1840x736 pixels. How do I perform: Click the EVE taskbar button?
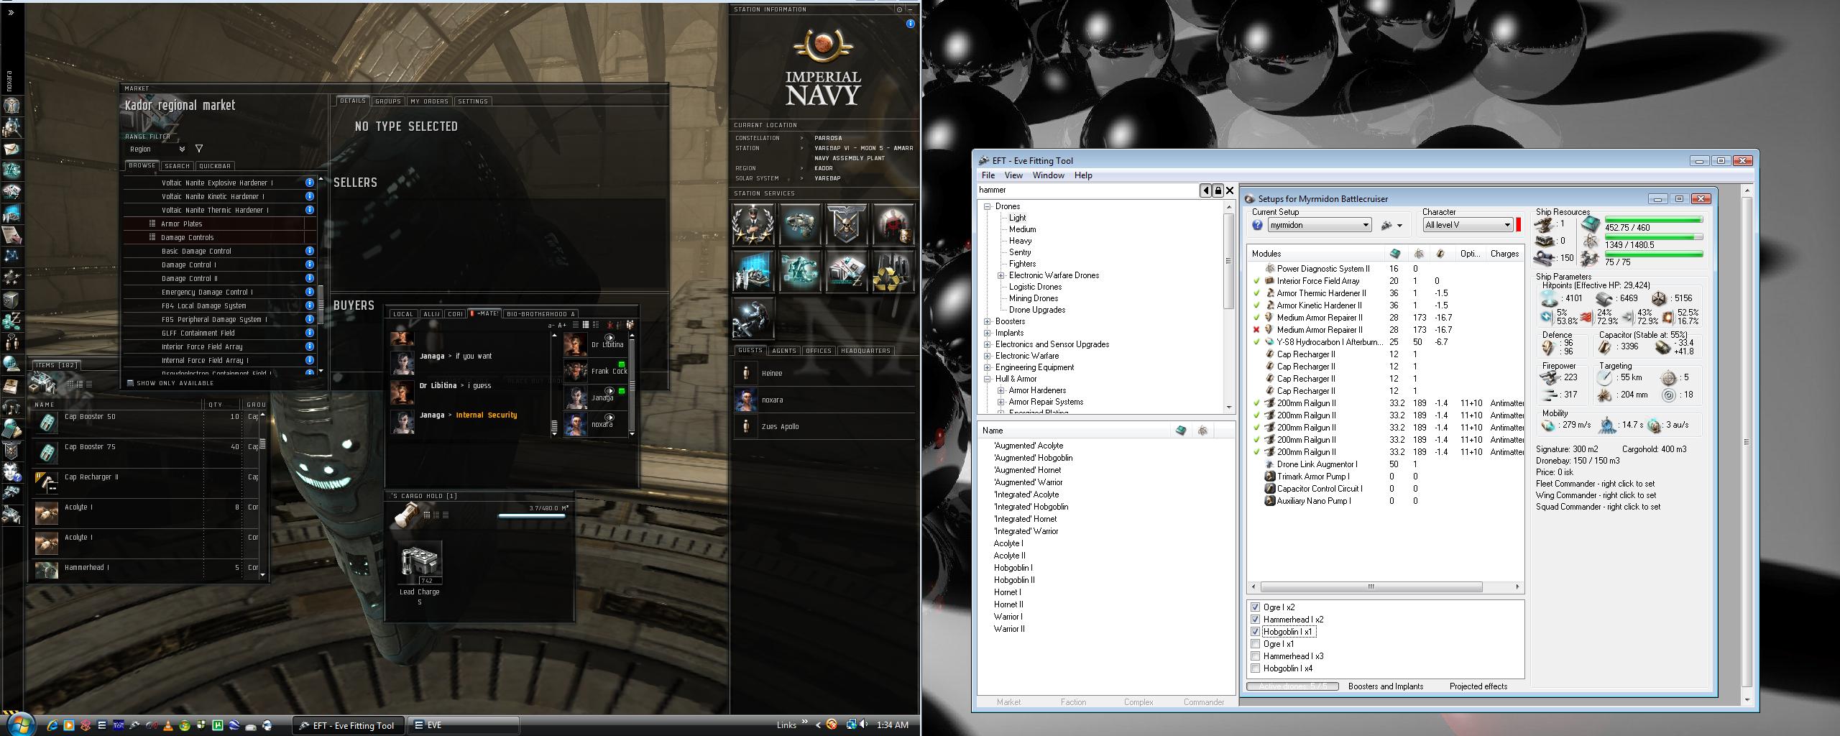tap(463, 725)
